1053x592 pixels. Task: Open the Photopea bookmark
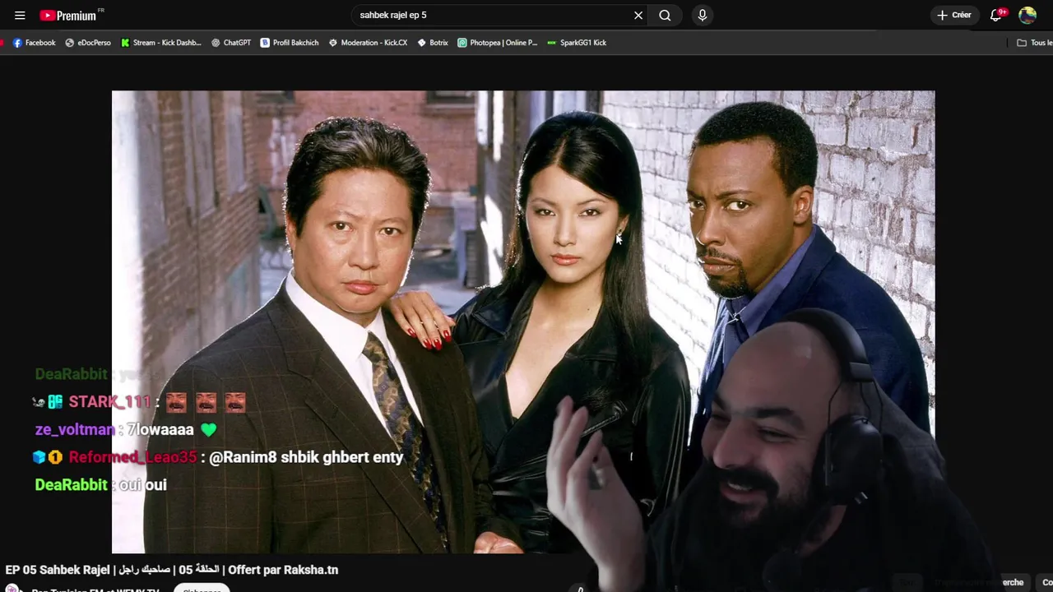click(498, 43)
